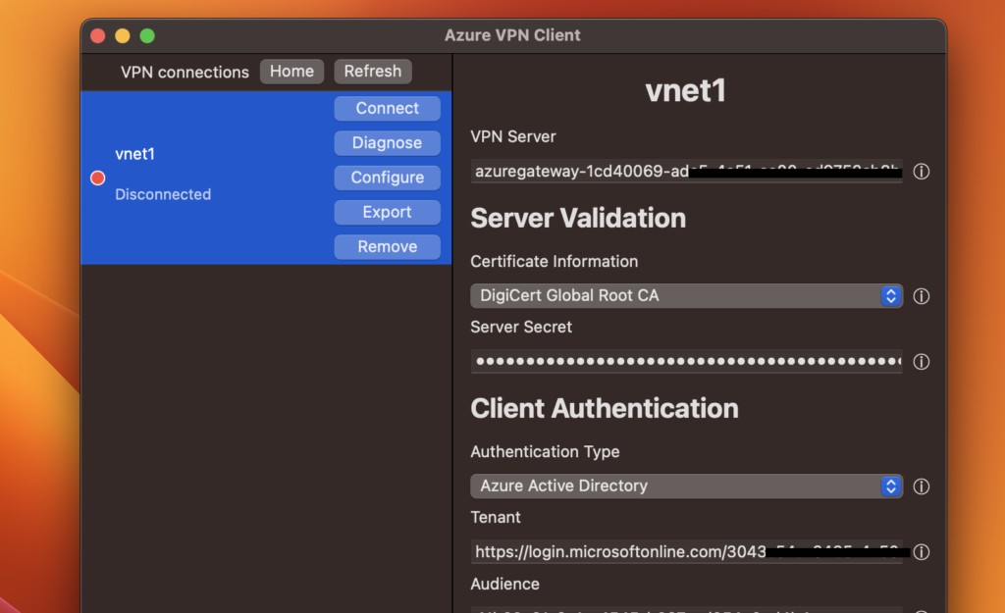This screenshot has width=1005, height=613.
Task: Click the 'Server Secret' label
Action: pyautogui.click(x=521, y=327)
